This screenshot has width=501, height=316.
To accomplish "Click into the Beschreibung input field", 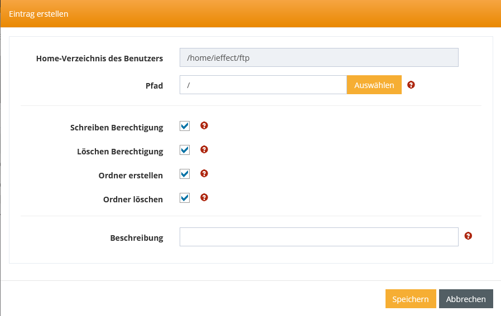I will pyautogui.click(x=319, y=237).
